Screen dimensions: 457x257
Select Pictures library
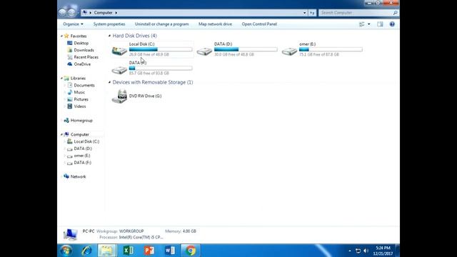(81, 99)
